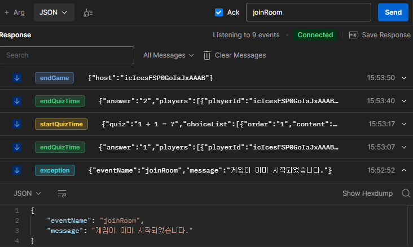Expand the endGame message at 15:53:50
This screenshot has height=247, width=413.
click(x=404, y=78)
